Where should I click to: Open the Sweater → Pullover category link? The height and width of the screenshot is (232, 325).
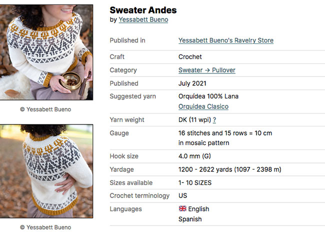coord(206,70)
